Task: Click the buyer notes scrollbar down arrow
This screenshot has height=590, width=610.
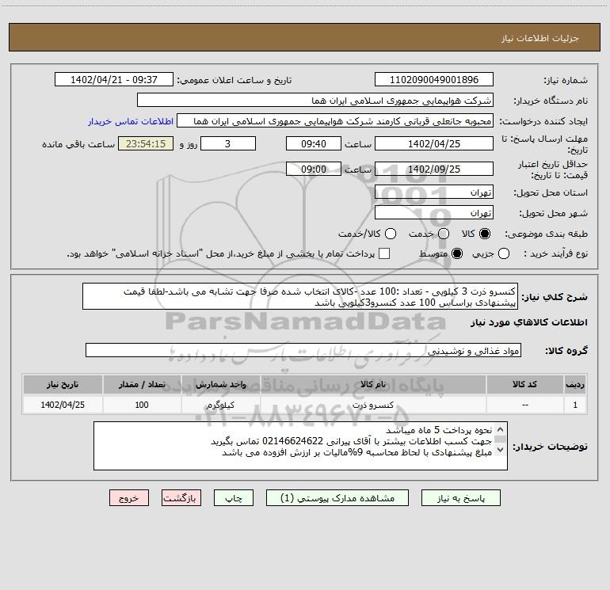Action: click(x=501, y=450)
